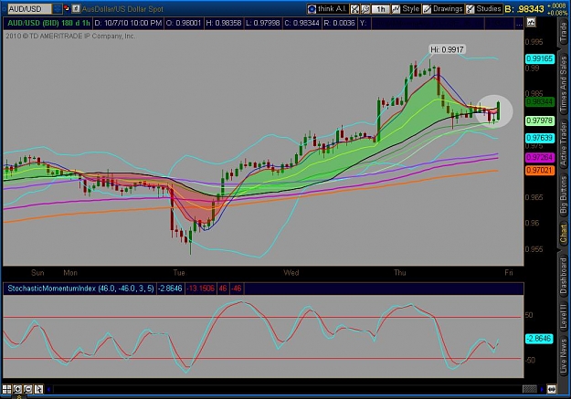Viewport: 571px width, 399px height.
Task: Click the O: 0.98001 open value
Action: 184,24
